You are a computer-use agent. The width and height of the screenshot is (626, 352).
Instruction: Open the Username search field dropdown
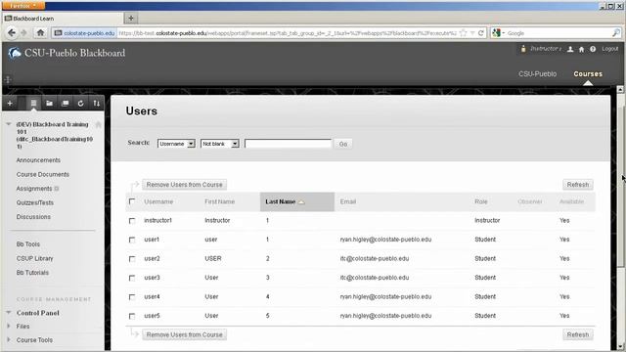click(x=176, y=144)
